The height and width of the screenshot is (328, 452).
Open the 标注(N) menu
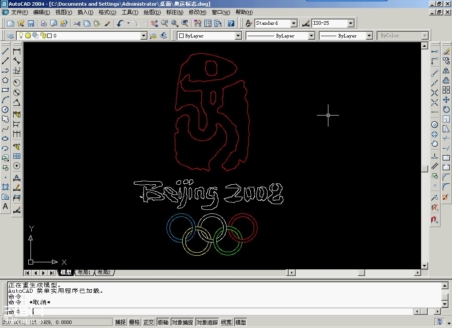point(174,12)
